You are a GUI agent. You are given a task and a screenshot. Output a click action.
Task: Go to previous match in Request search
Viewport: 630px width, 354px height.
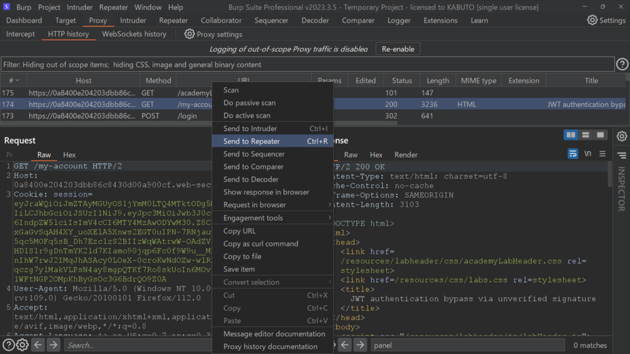38,345
